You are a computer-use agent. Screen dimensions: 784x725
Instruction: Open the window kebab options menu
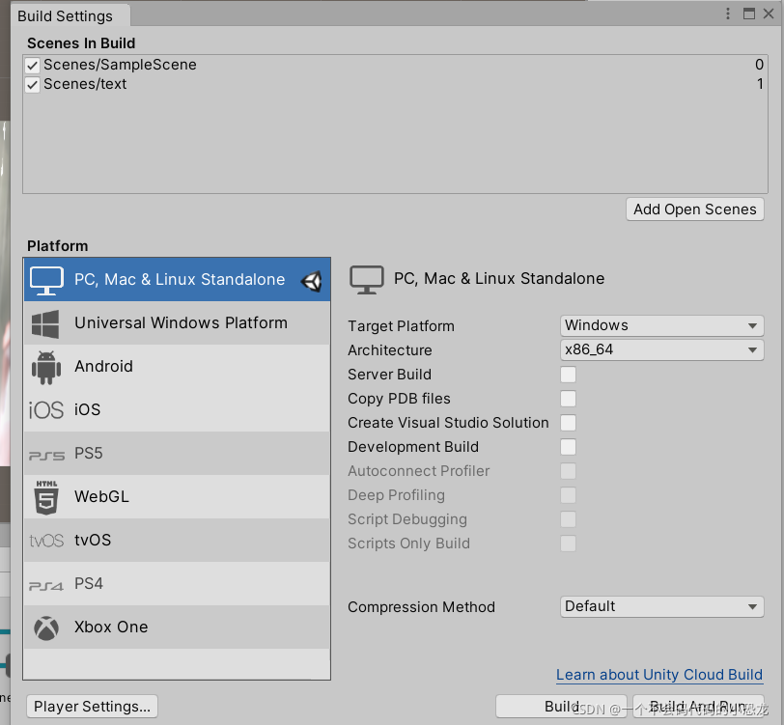[x=727, y=14]
